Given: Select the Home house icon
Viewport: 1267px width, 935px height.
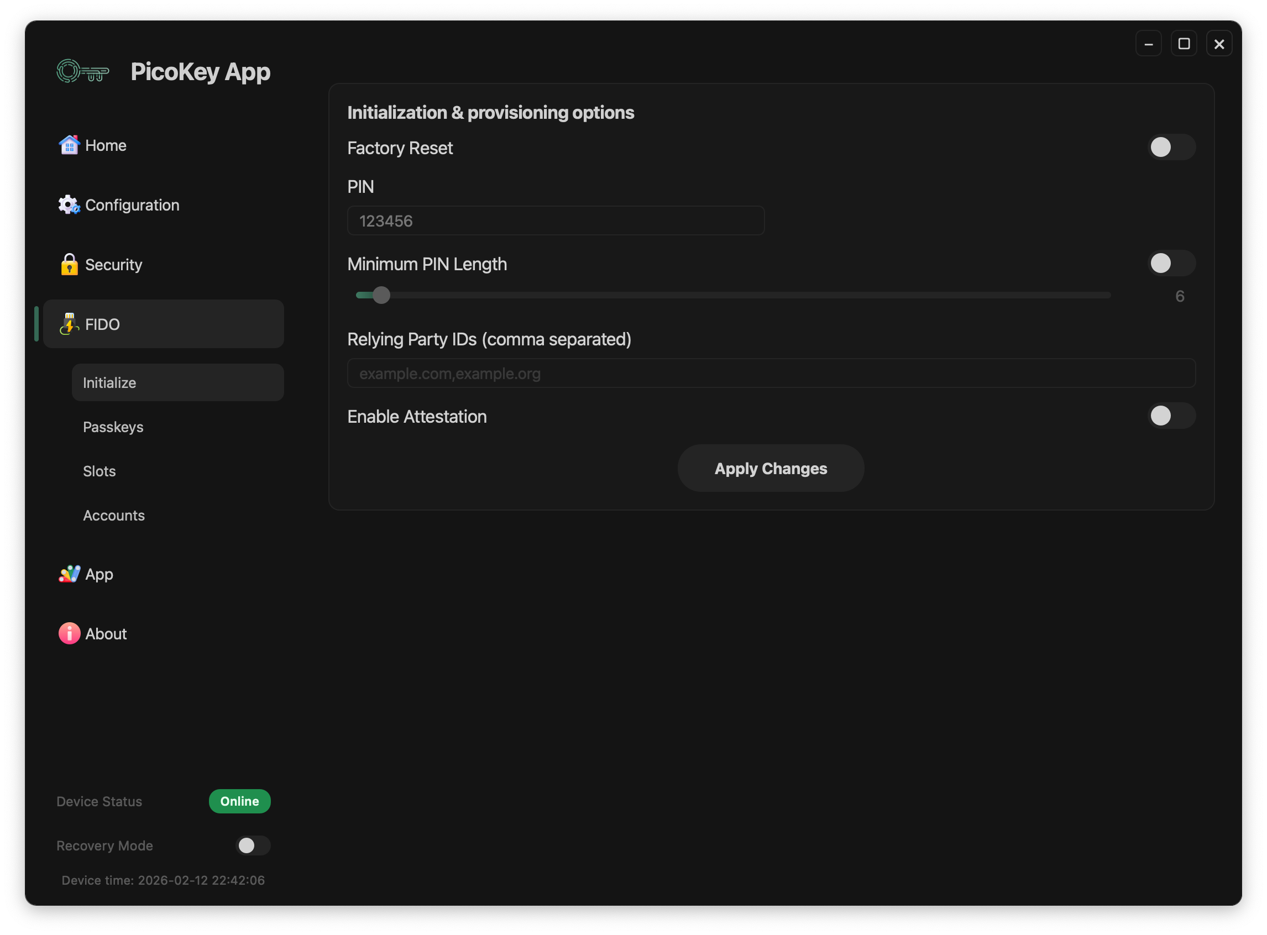Looking at the screenshot, I should pyautogui.click(x=69, y=145).
